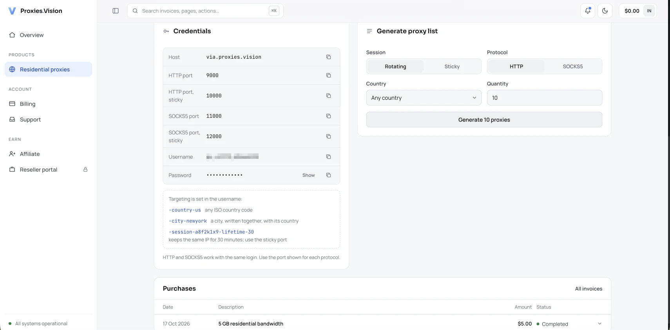Click the -country-us targeting example
Image resolution: width=670 pixels, height=330 pixels.
[185, 210]
